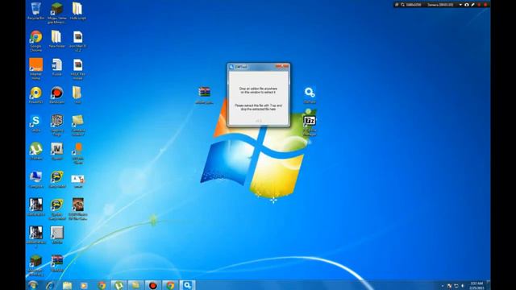This screenshot has width=516, height=290.
Task: Click the camera icon in the Bandicam overlay bar
Action: 467,5
